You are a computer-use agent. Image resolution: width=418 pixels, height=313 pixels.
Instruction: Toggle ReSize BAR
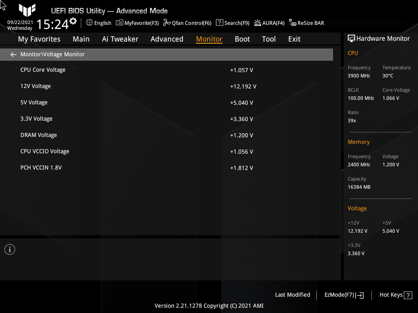tap(307, 23)
